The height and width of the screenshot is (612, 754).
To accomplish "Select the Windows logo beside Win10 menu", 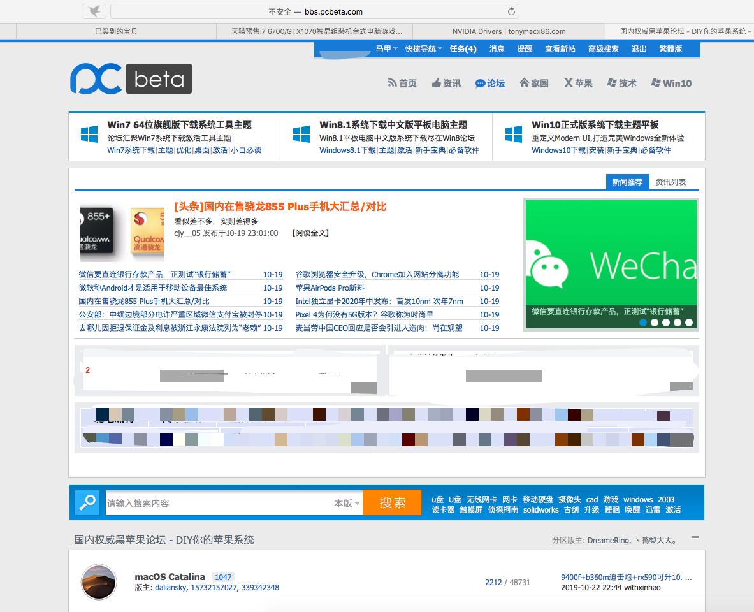I will (x=656, y=82).
